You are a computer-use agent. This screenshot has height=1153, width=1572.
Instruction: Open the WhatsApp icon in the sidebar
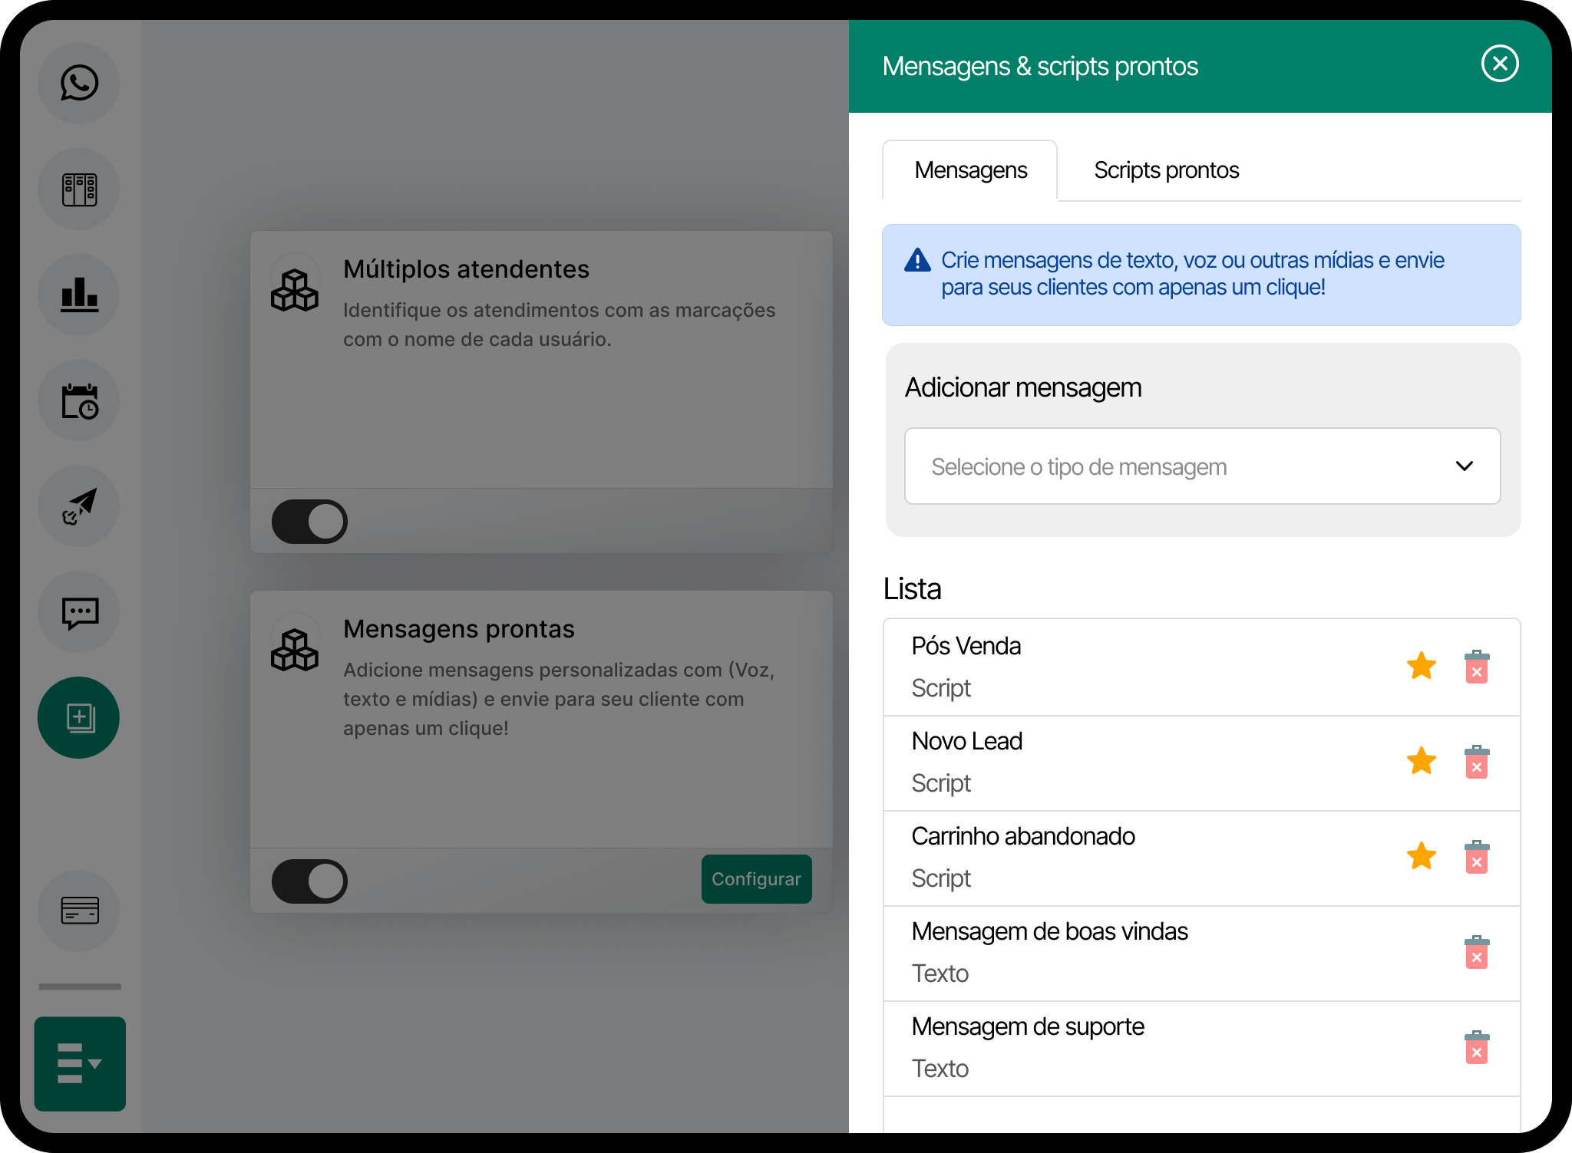[78, 83]
